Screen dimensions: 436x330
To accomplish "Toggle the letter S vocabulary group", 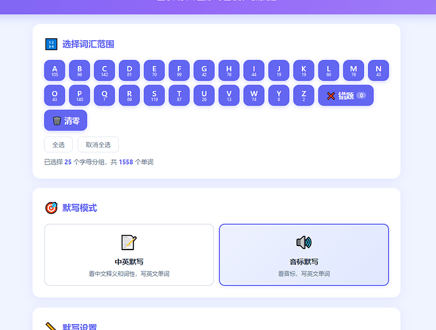I will pos(155,96).
